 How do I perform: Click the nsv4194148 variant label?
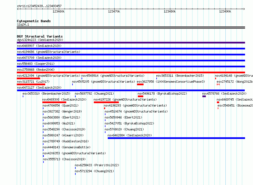pos(234,76)
